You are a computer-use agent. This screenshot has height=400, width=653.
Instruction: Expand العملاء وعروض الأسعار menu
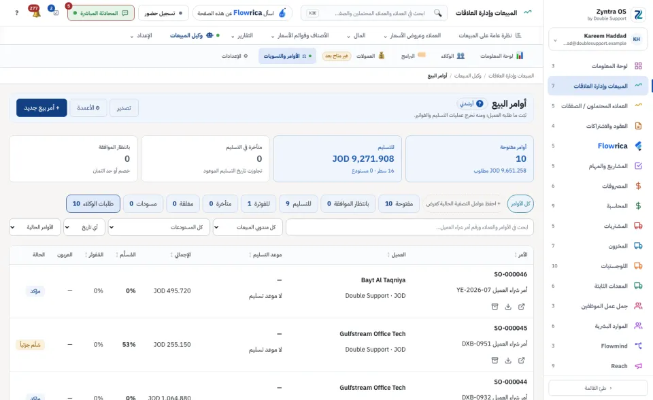[x=412, y=35]
